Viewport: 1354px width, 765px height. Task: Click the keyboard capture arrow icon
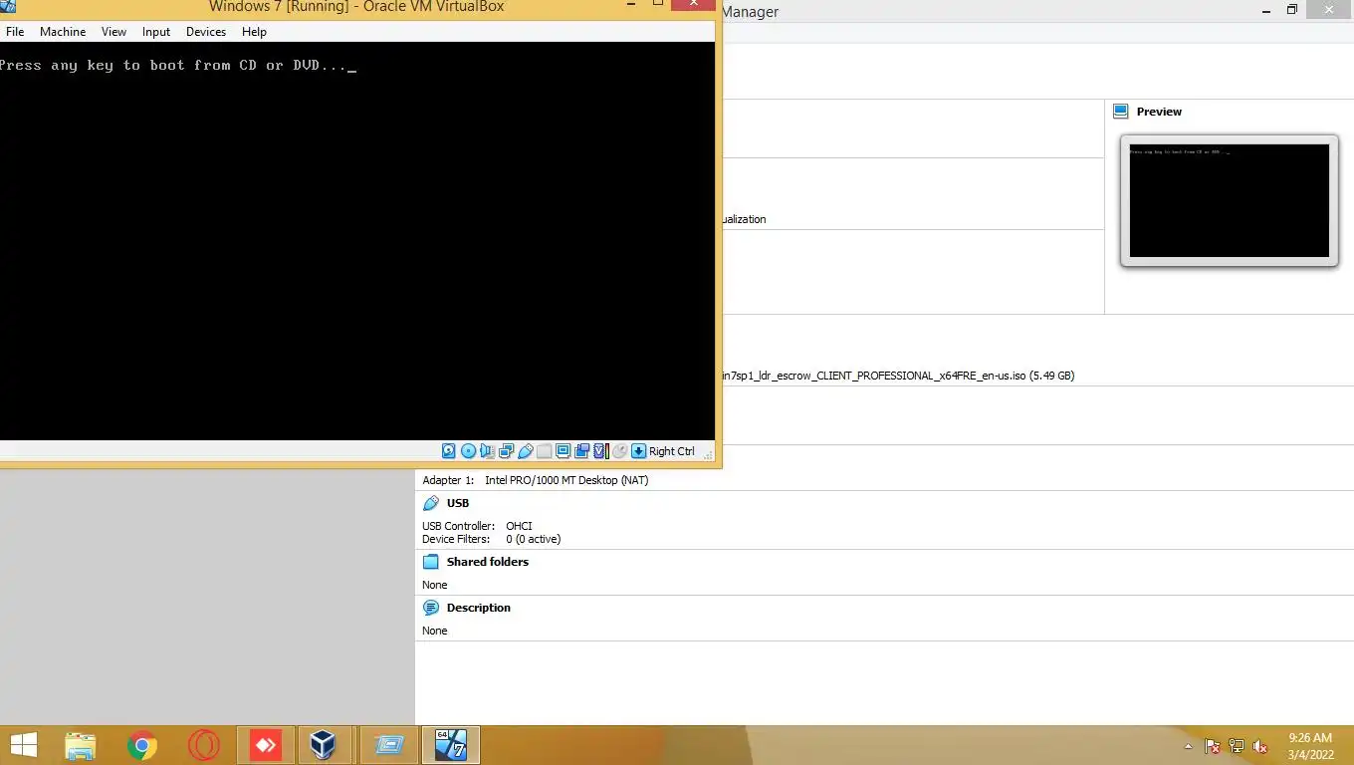point(638,451)
